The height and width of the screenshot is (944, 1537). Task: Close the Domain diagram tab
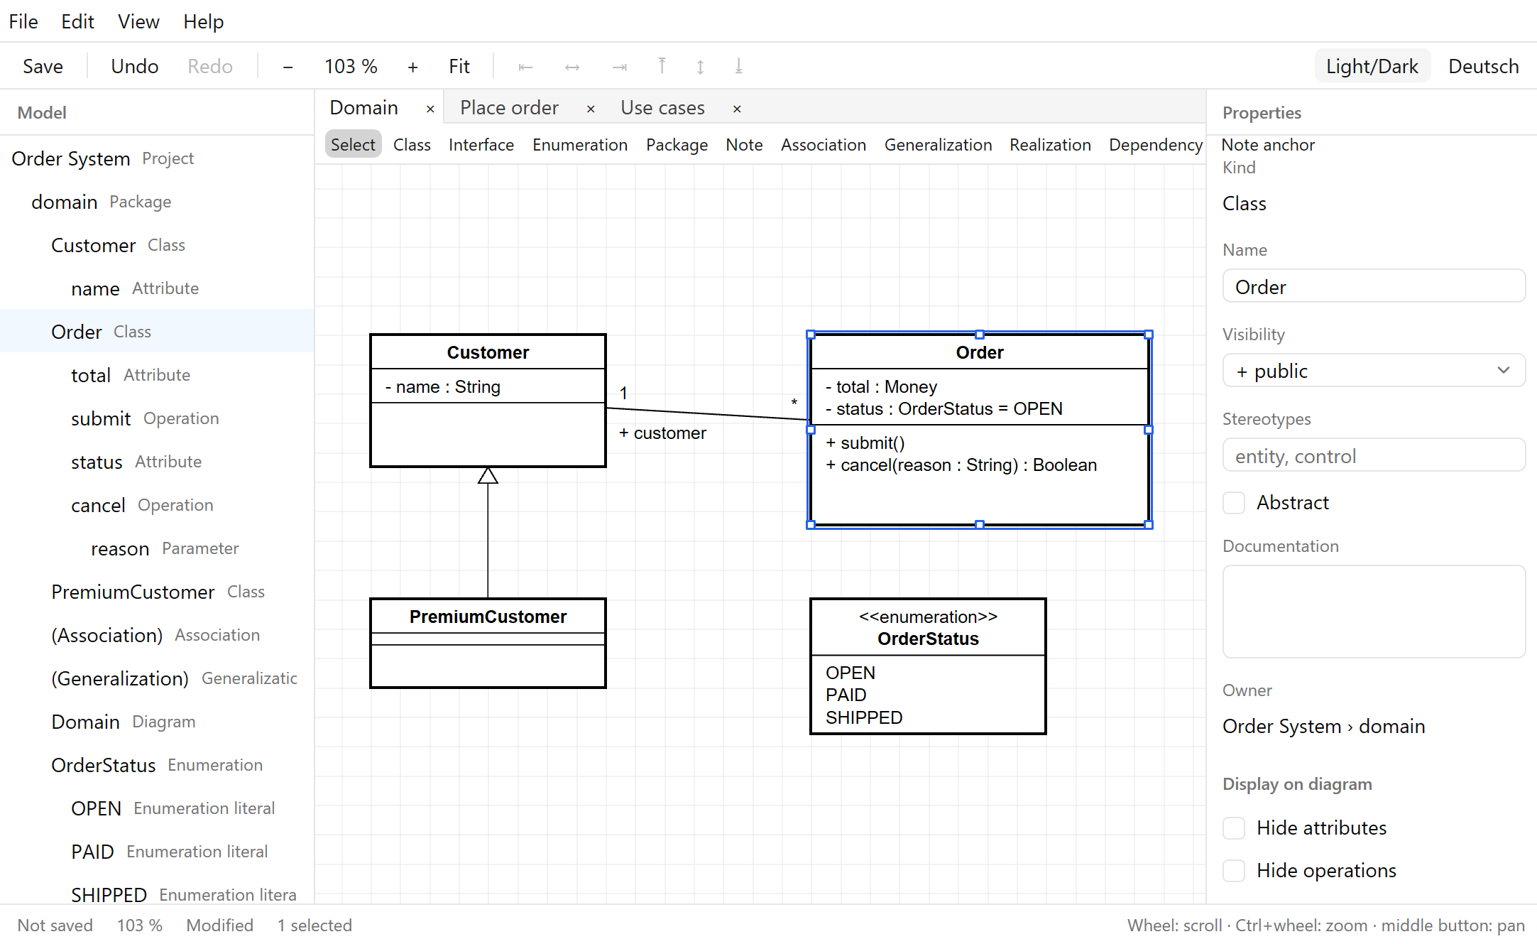tap(430, 109)
